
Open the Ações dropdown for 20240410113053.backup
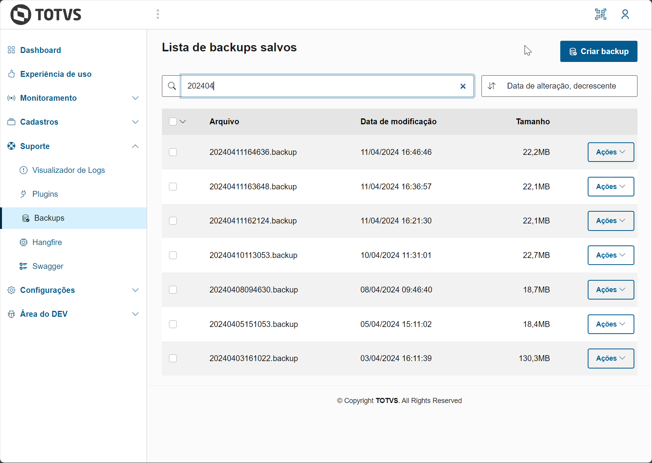610,255
